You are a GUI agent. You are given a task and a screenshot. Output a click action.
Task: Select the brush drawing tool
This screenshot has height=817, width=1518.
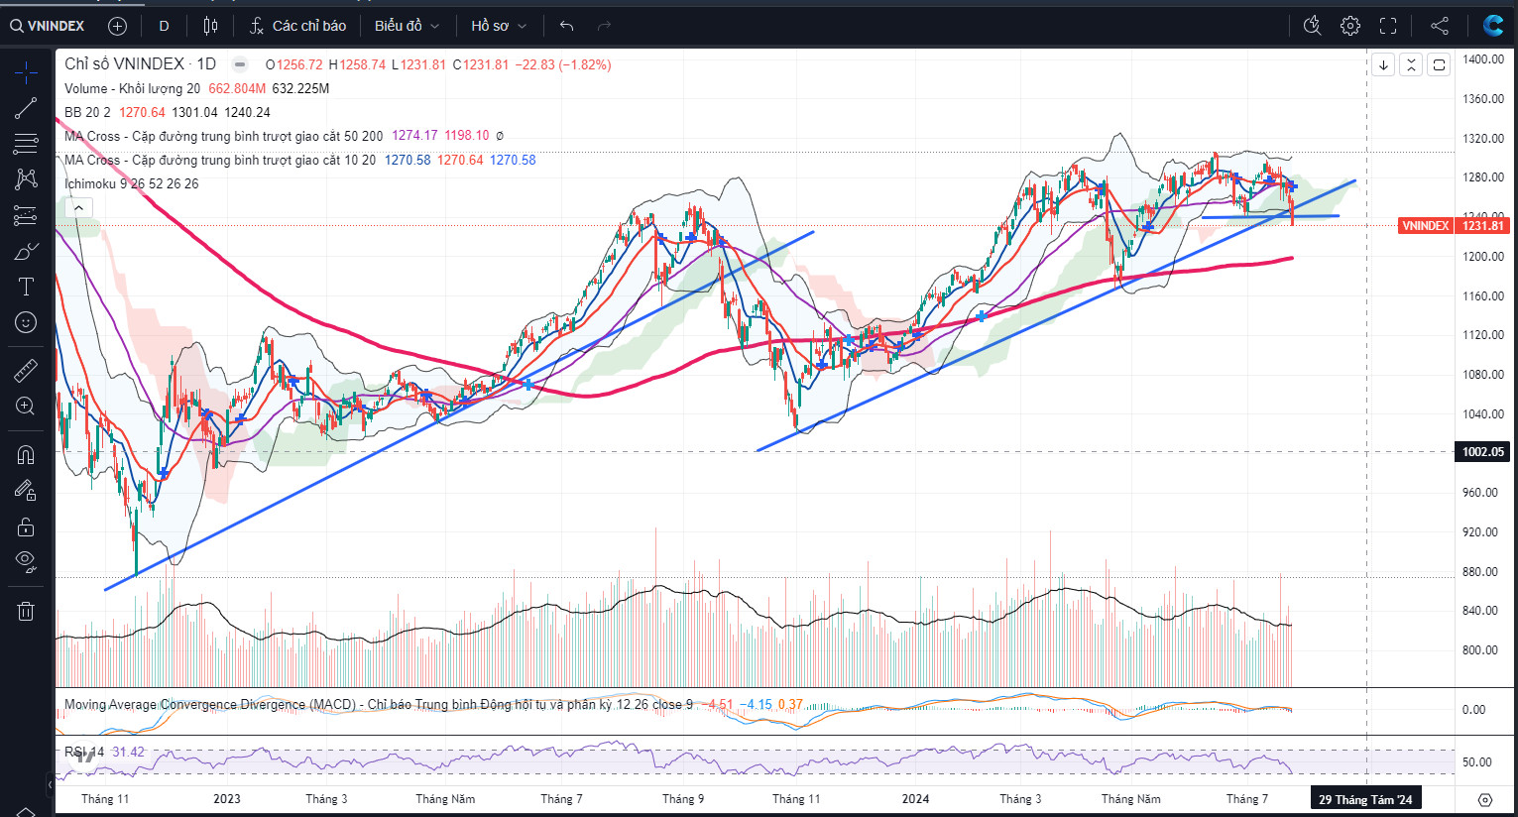pos(26,251)
